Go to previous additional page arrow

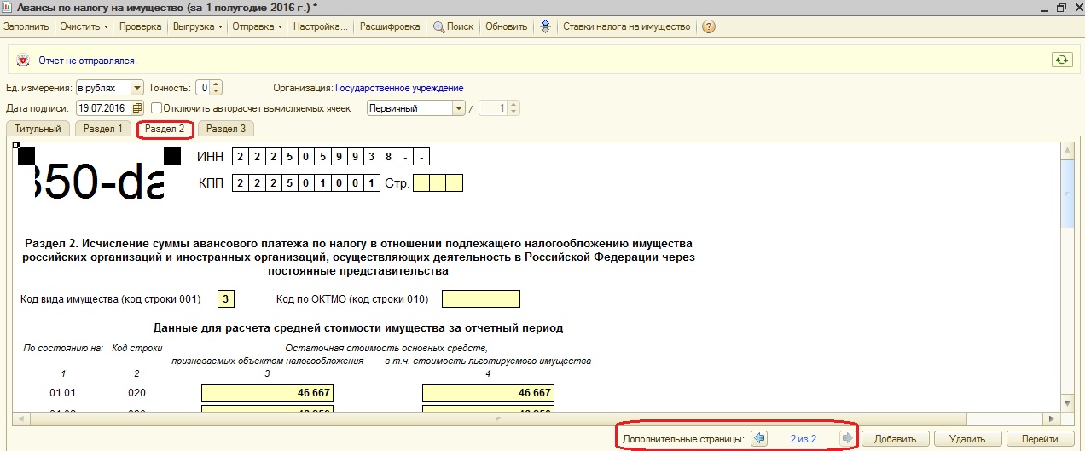pyautogui.click(x=760, y=439)
